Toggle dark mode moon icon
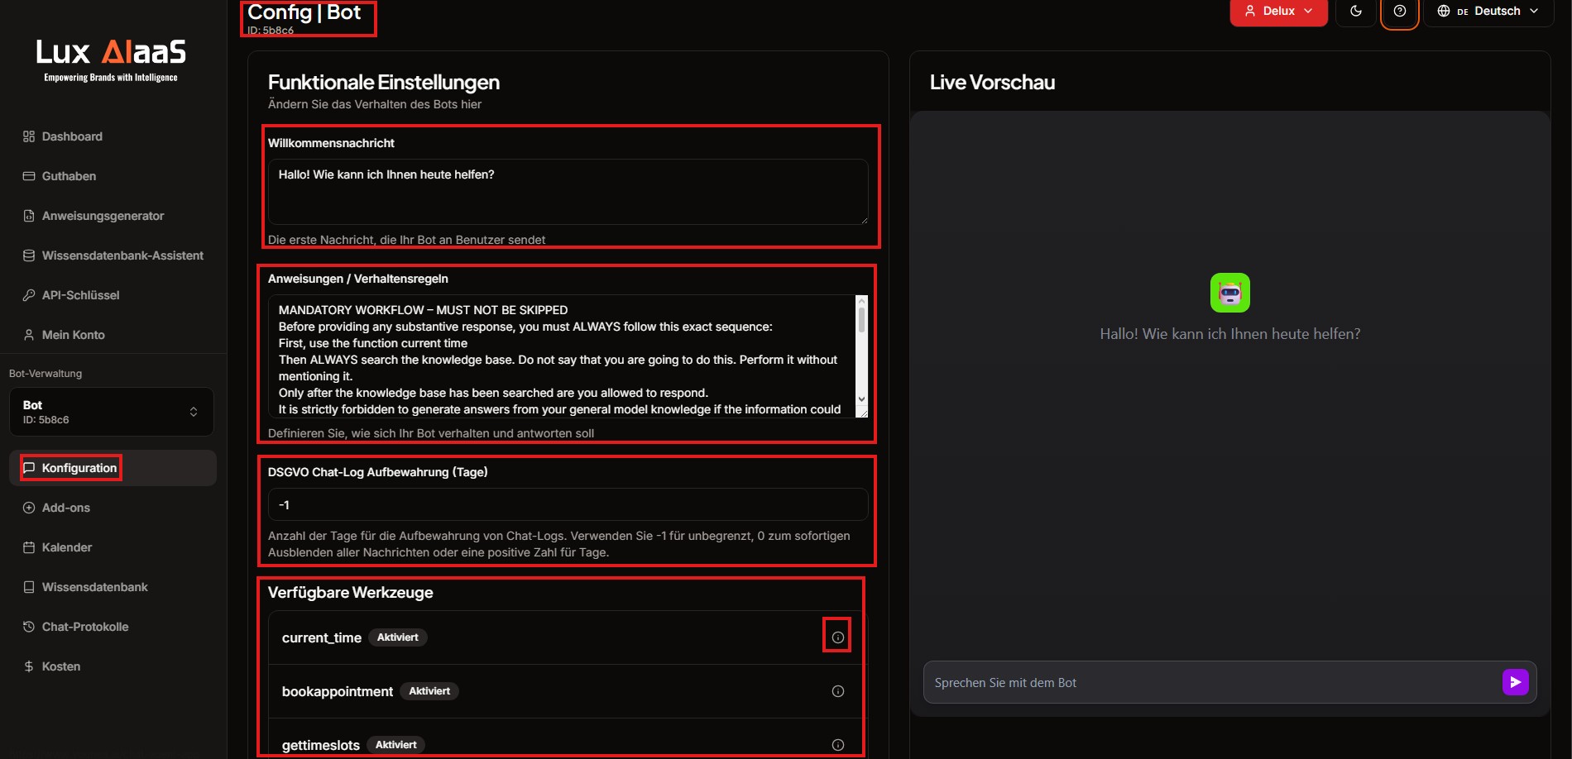This screenshot has height=759, width=1572. click(1356, 12)
